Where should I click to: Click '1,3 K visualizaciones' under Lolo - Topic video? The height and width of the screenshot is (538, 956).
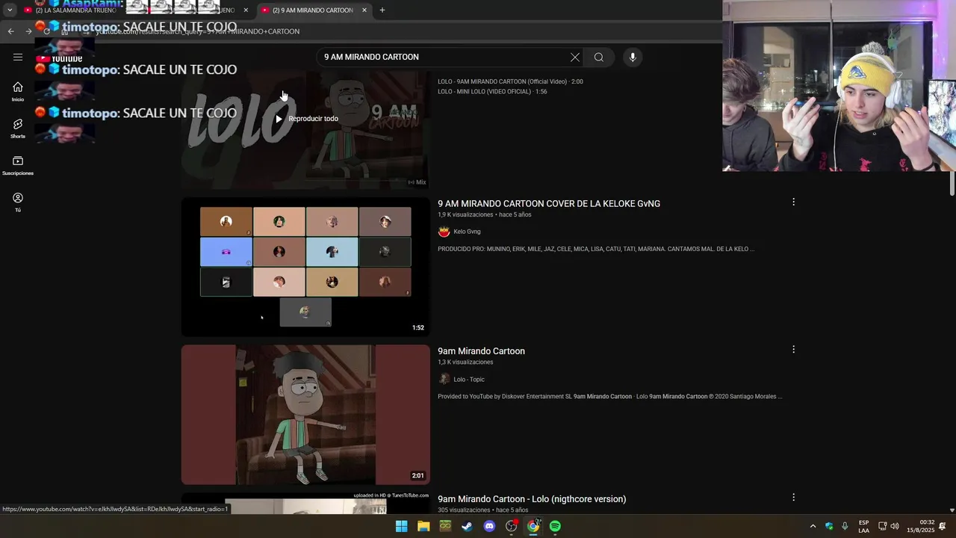click(465, 362)
